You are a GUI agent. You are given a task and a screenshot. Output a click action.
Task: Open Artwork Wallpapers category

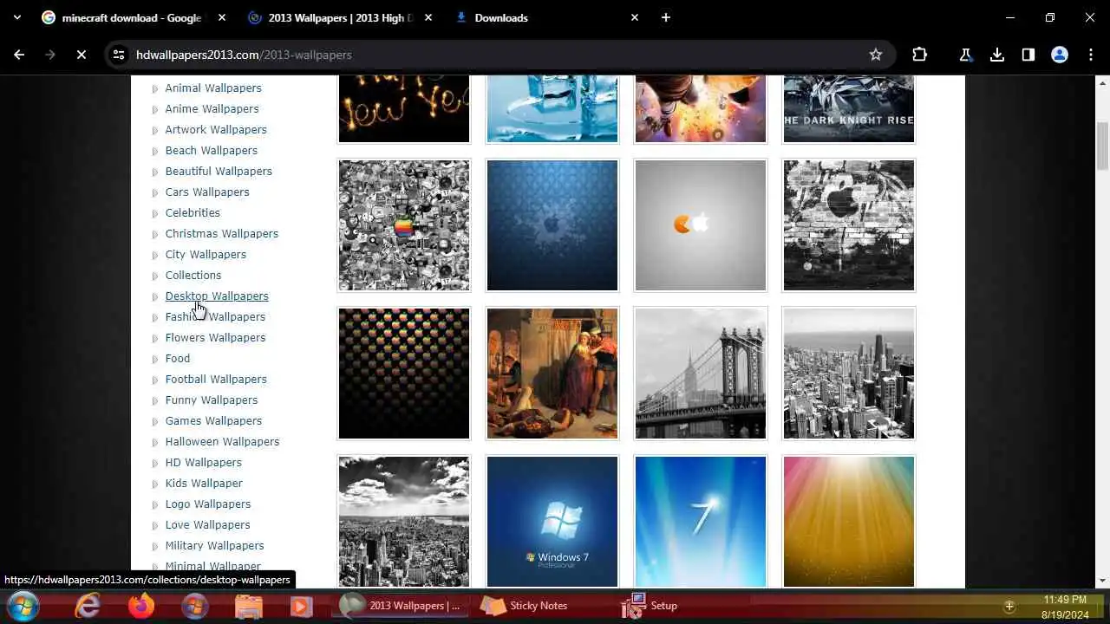point(216,129)
